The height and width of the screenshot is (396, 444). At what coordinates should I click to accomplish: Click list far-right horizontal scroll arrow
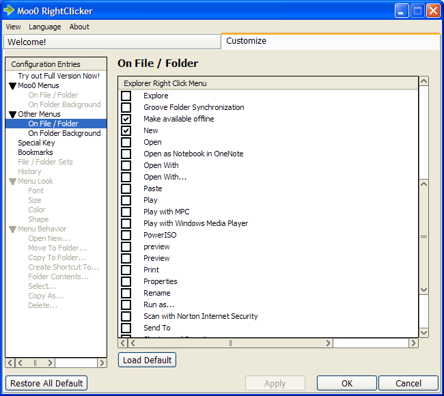[414, 343]
